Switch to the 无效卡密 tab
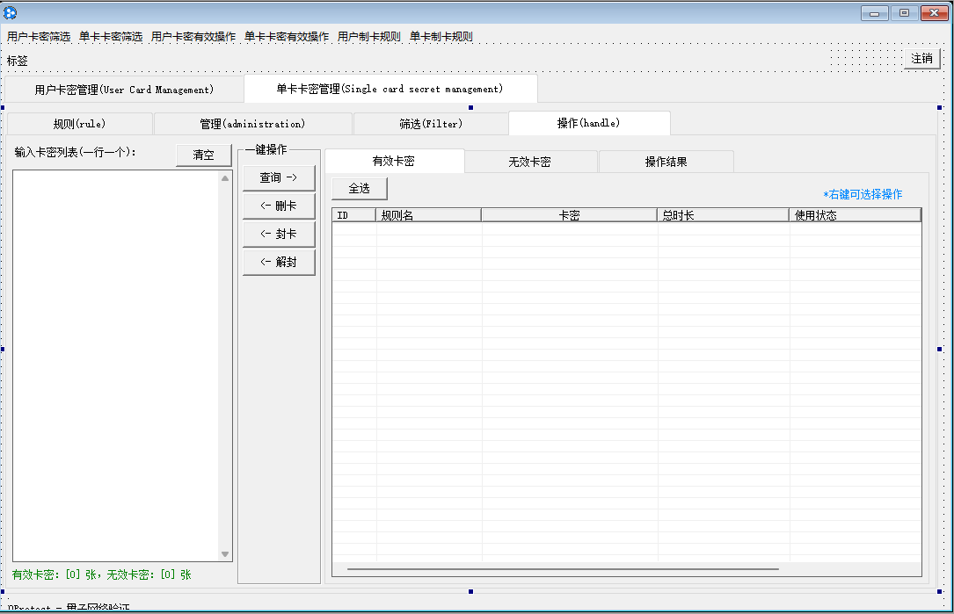The image size is (954, 614). point(529,163)
